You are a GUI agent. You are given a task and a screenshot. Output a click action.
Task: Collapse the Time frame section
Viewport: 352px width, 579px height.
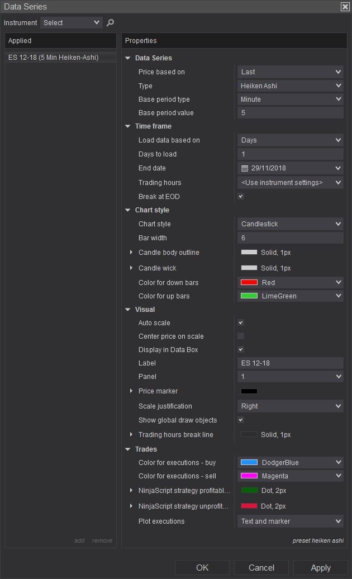coord(128,126)
